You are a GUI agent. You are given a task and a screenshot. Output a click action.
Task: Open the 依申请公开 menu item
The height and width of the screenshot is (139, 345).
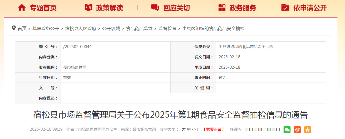click(x=310, y=8)
